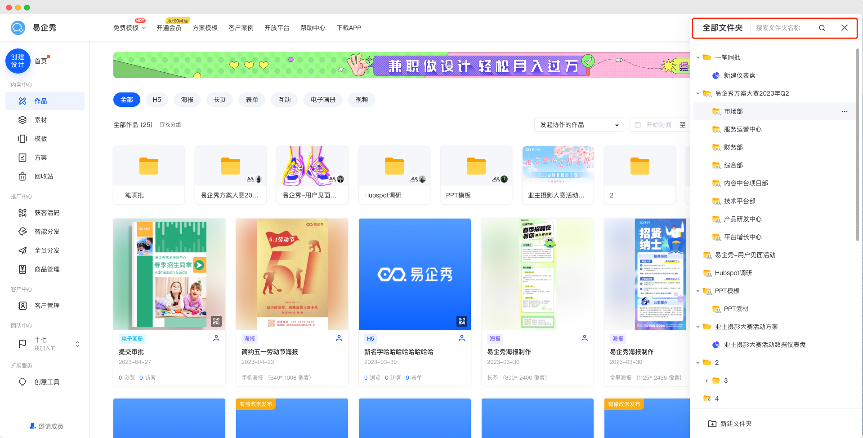Select the 海报 filter tab
The image size is (863, 438).
click(187, 100)
